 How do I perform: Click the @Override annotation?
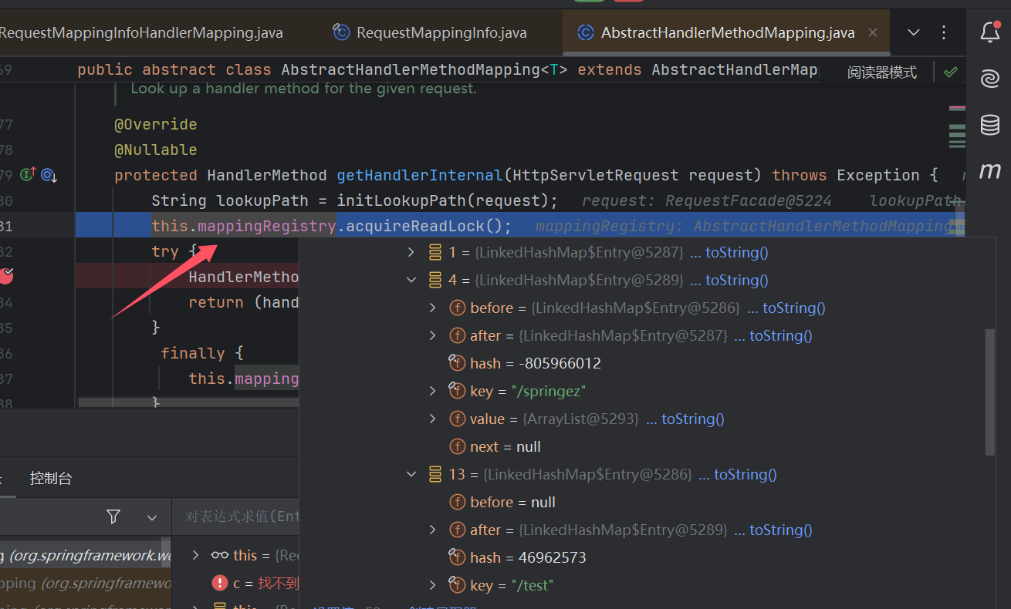[156, 124]
